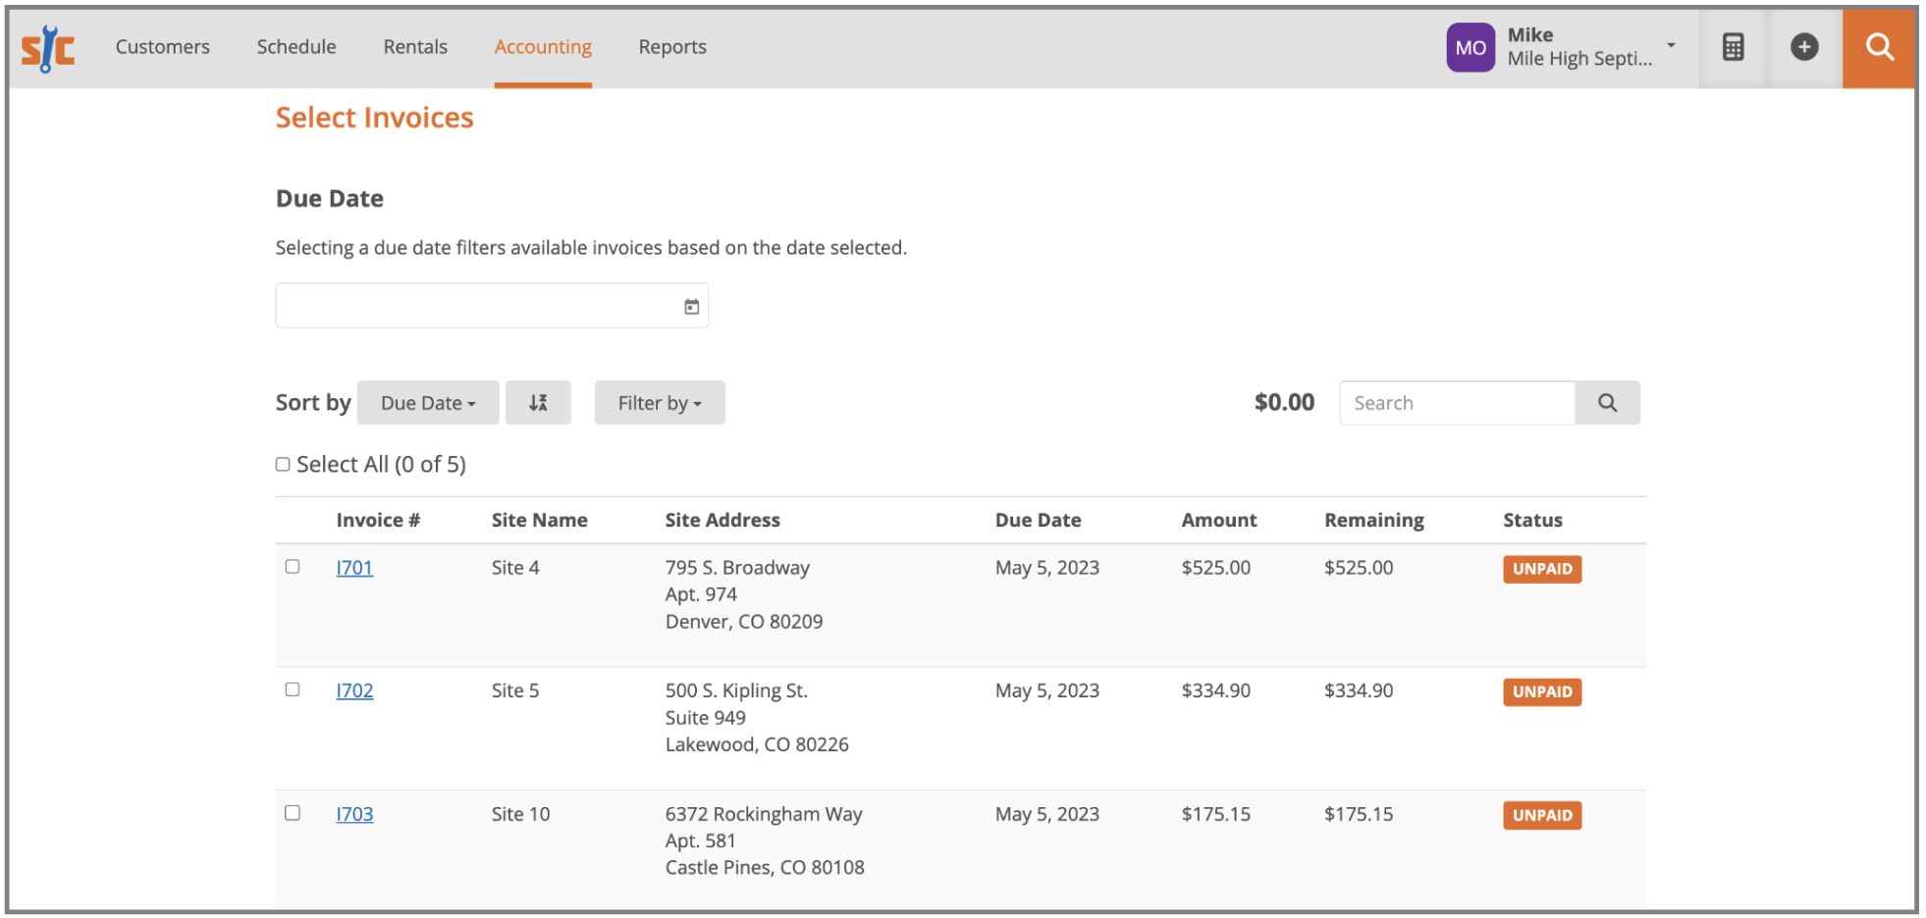
Task: Click the invoice Search text field
Action: (1457, 403)
